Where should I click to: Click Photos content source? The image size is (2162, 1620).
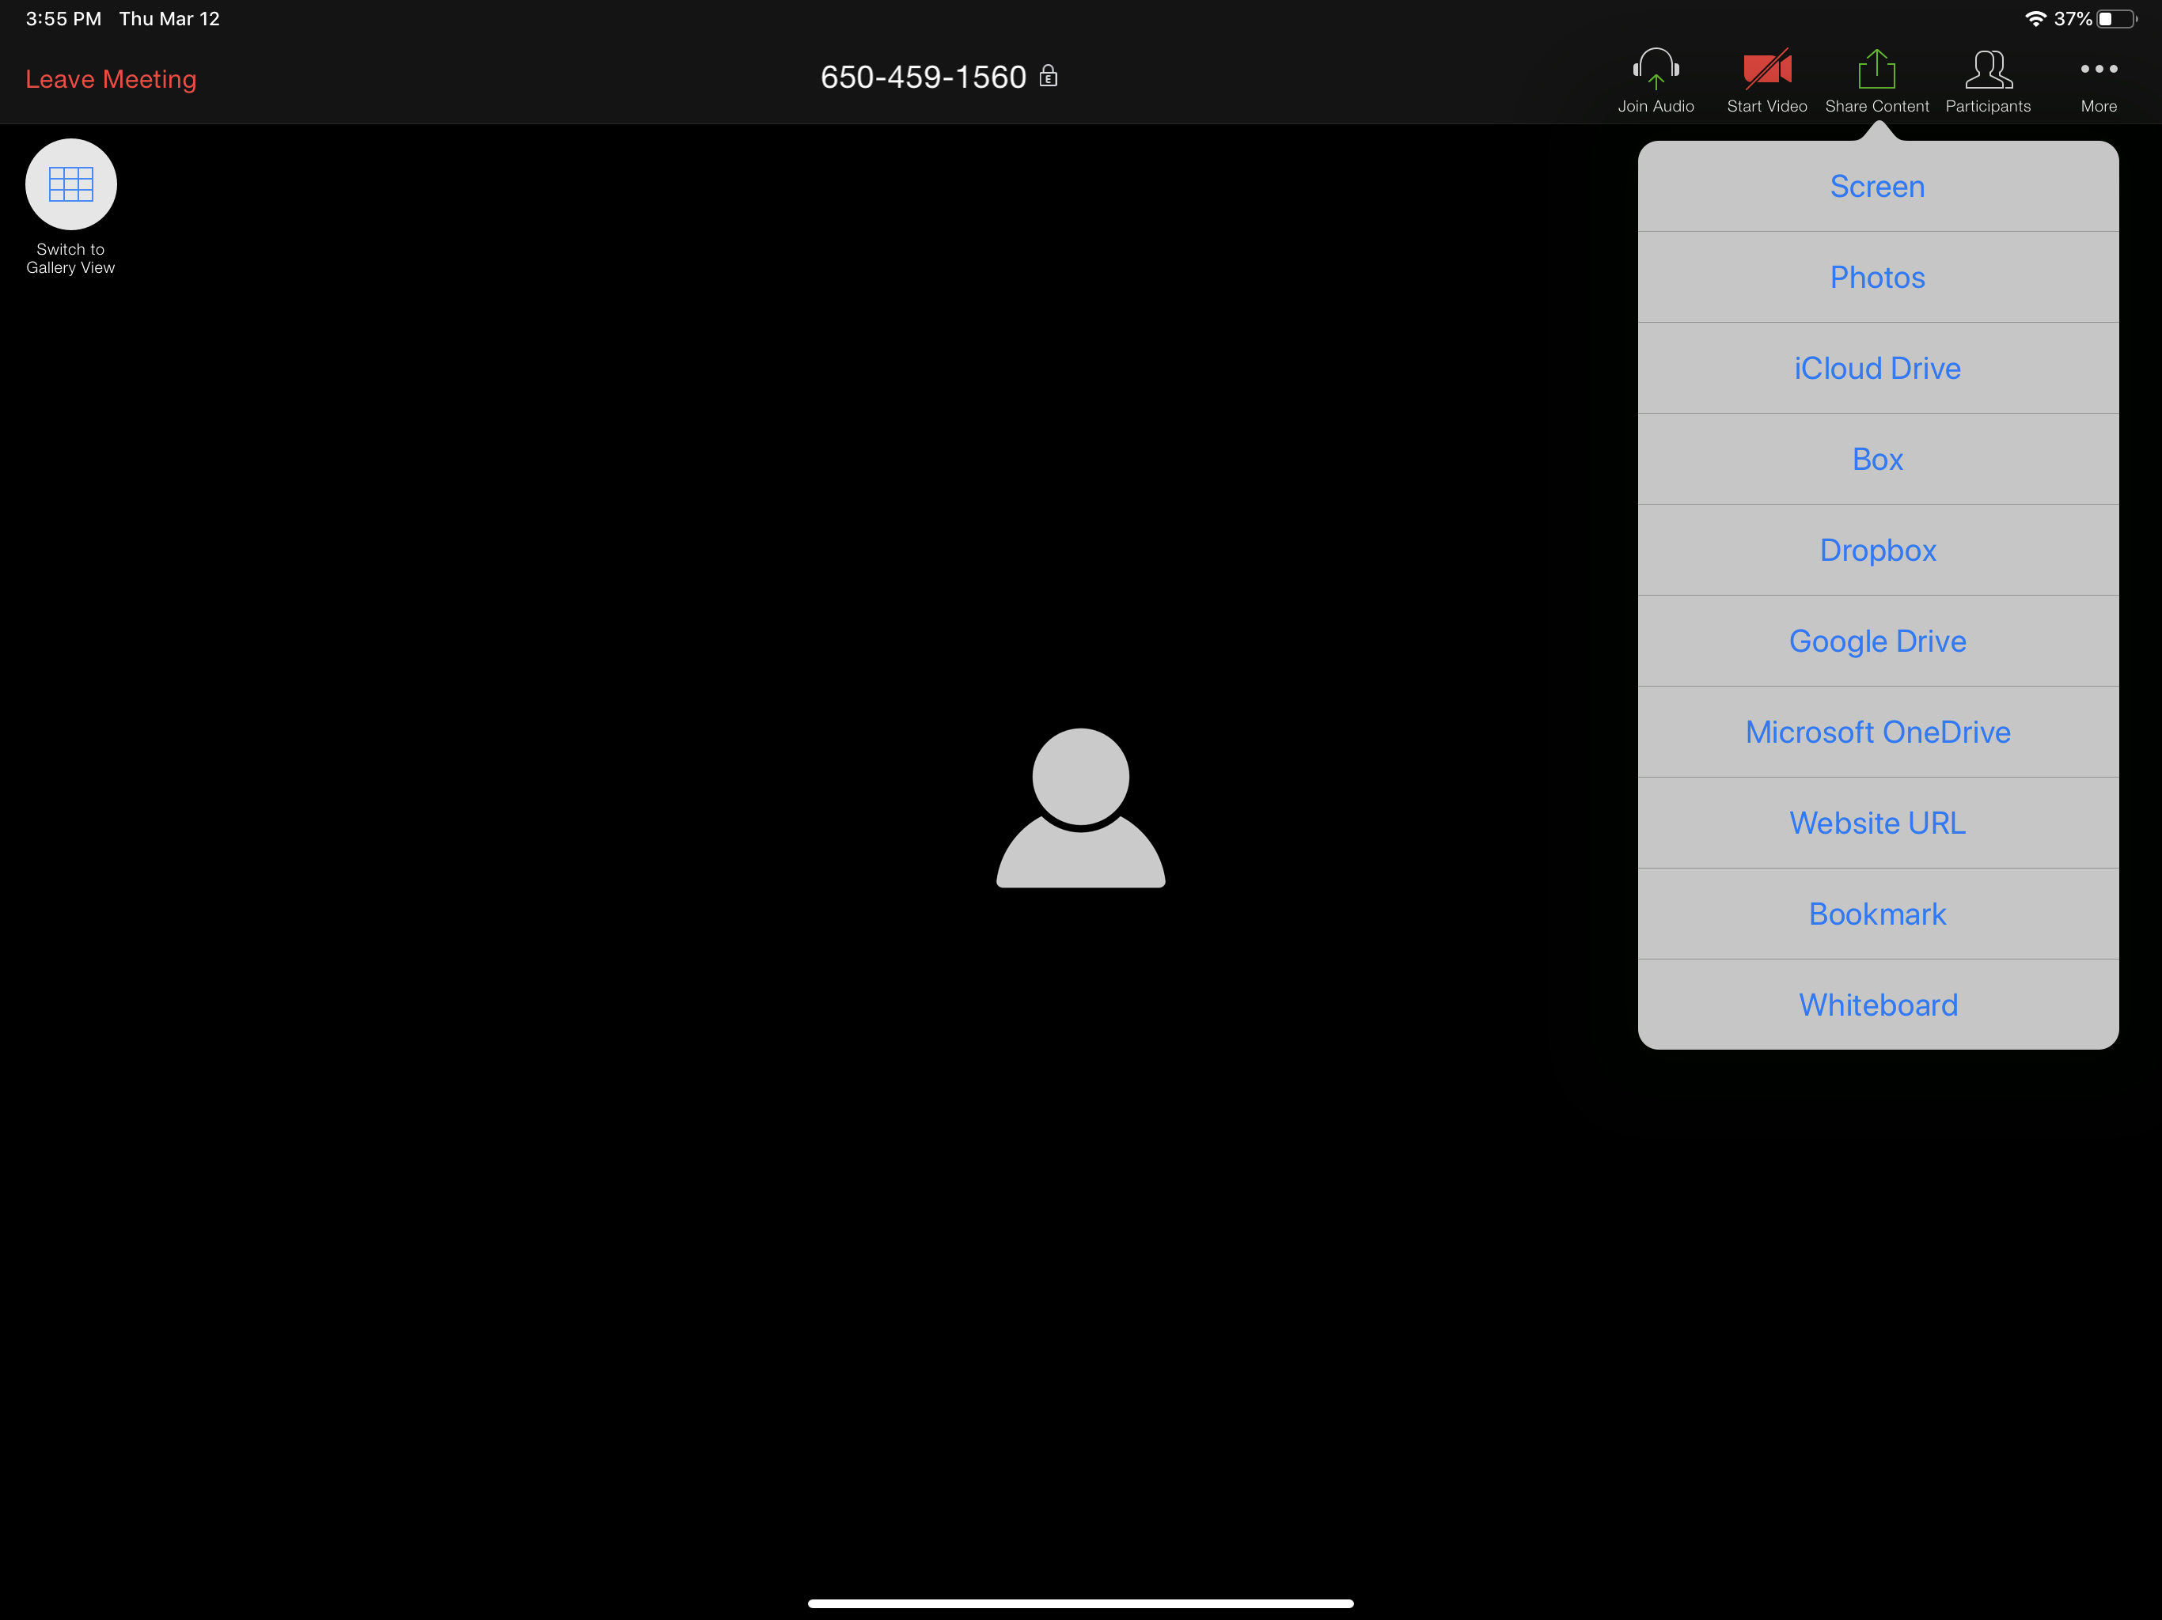1878,278
